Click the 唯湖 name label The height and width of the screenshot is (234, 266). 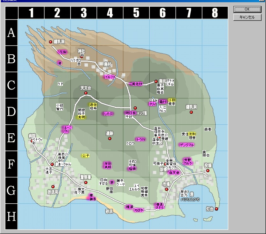pyautogui.click(x=130, y=207)
